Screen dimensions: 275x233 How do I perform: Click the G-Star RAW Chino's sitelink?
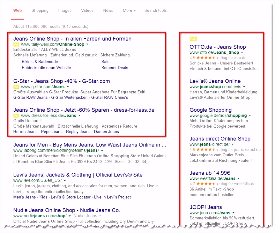click(x=110, y=98)
